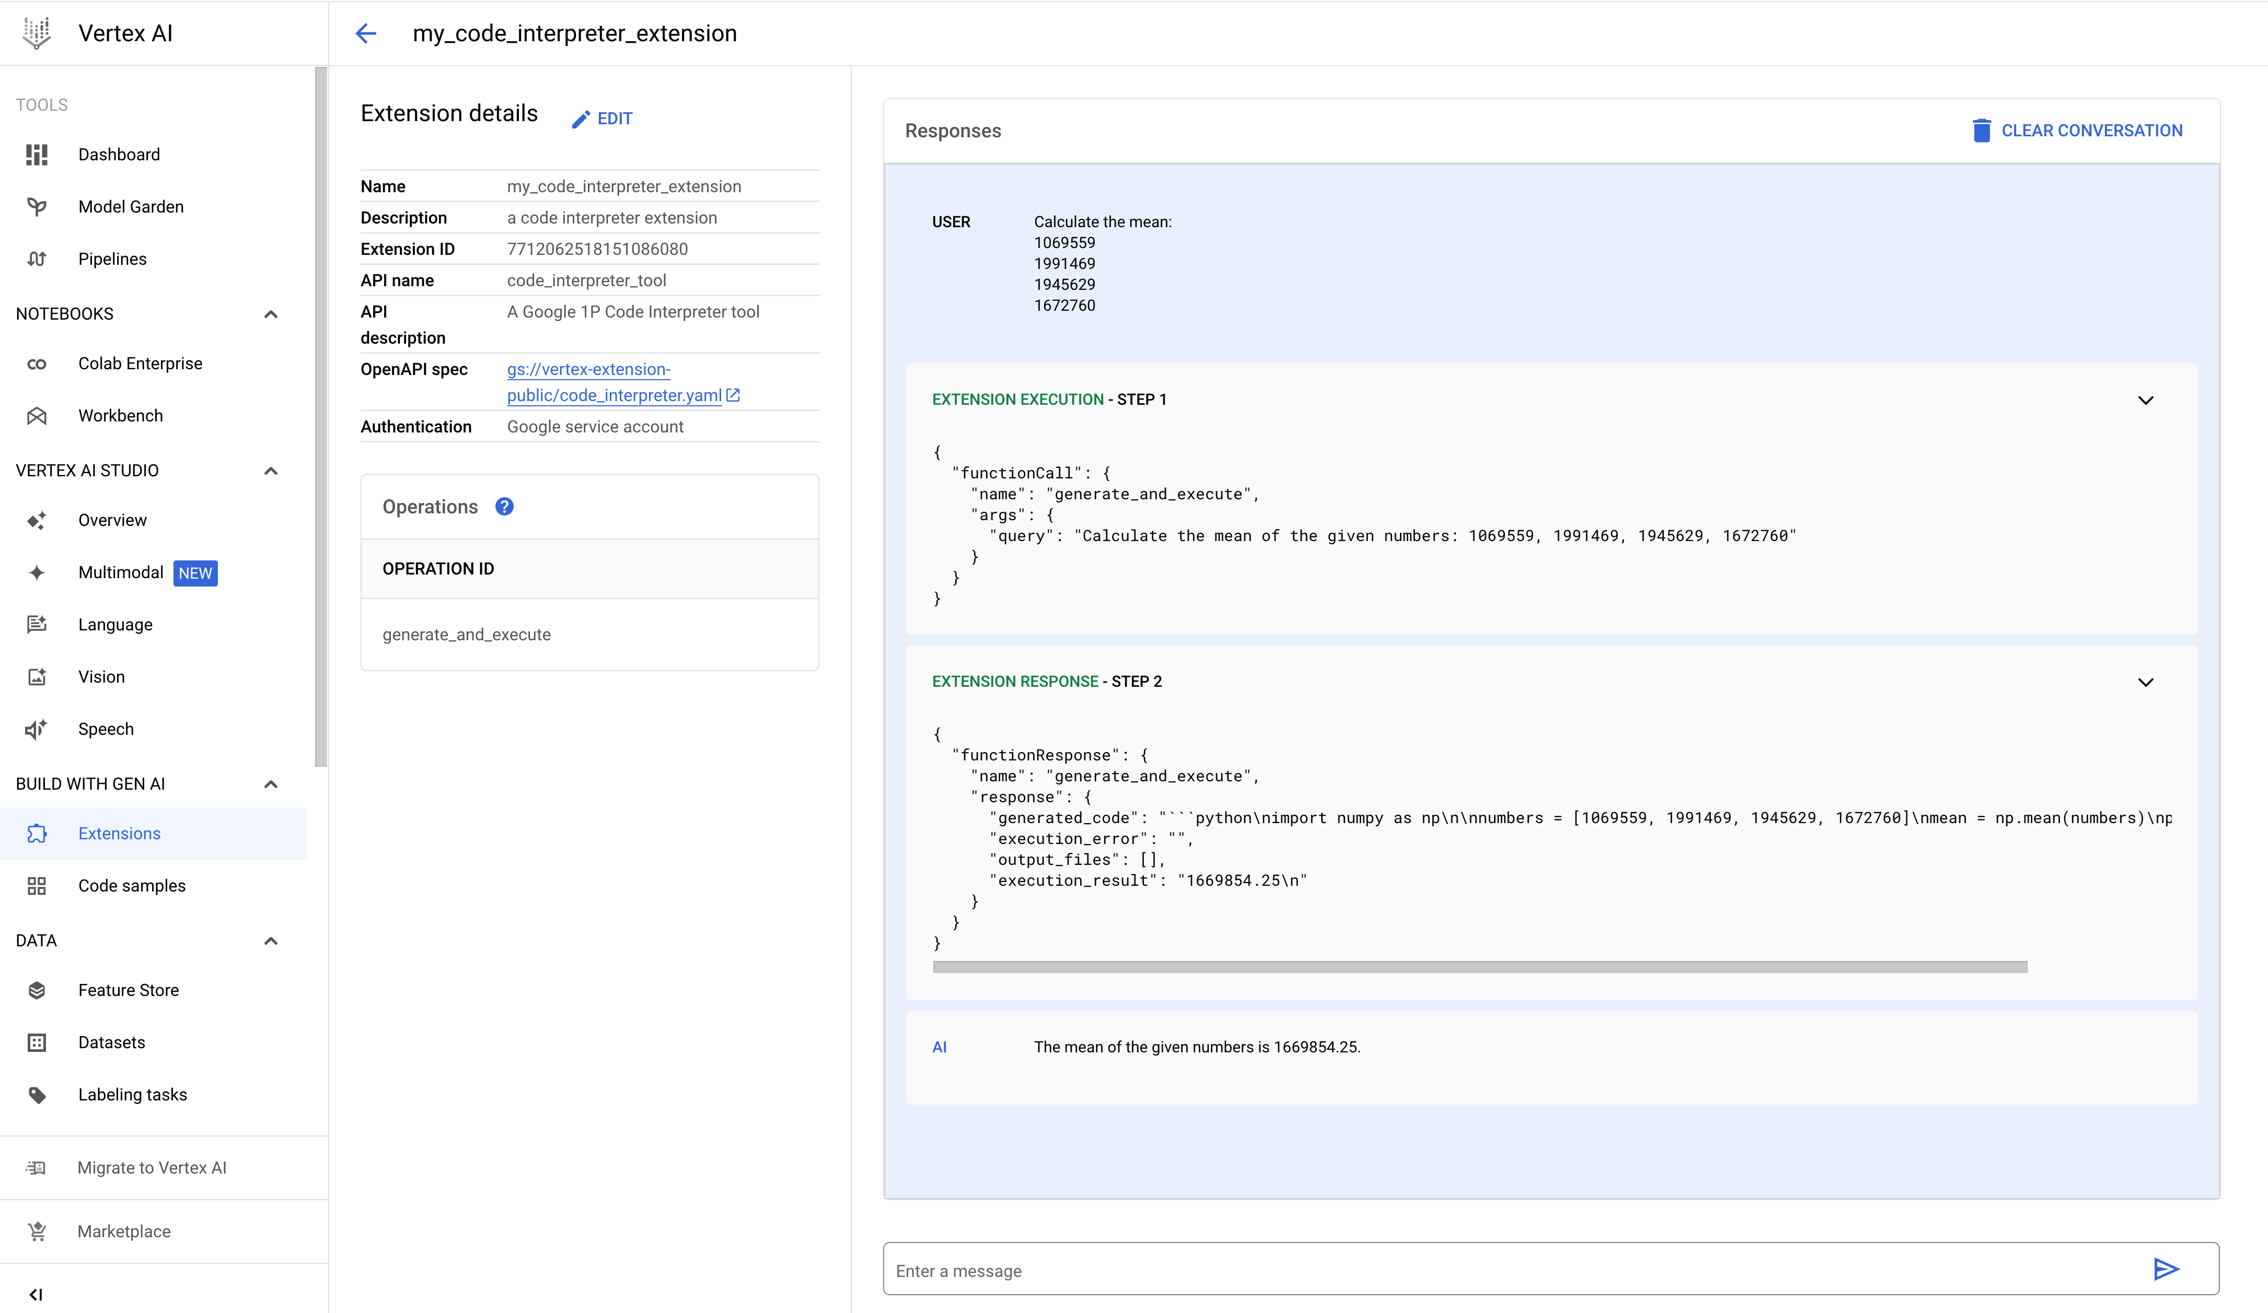Image resolution: width=2268 pixels, height=1313 pixels.
Task: Navigate to Datasets section
Action: coord(111,1041)
